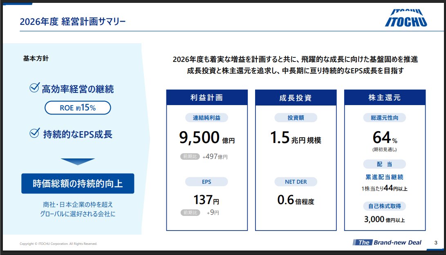Click the (期初見通し) note

coord(385,149)
